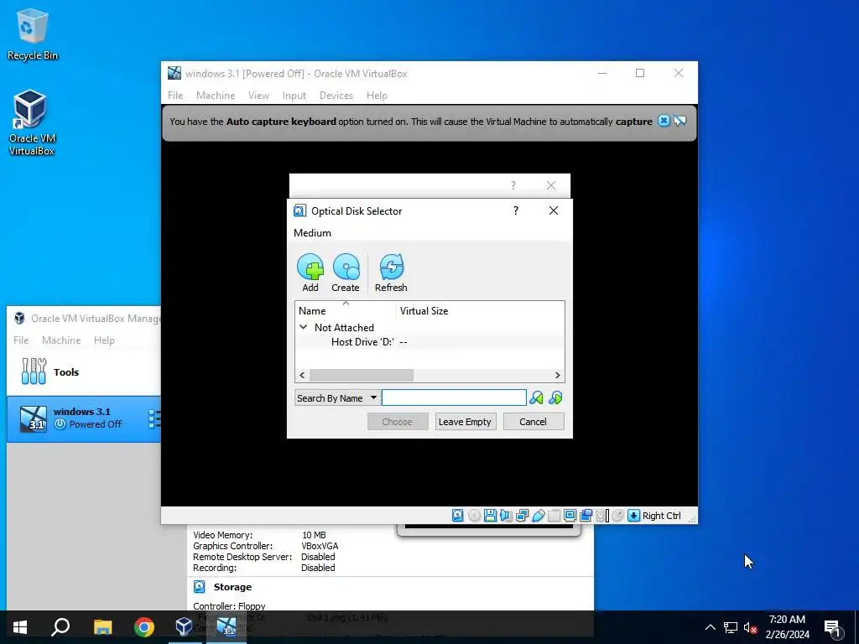Click the CPU virtualization status indicator

click(x=602, y=516)
